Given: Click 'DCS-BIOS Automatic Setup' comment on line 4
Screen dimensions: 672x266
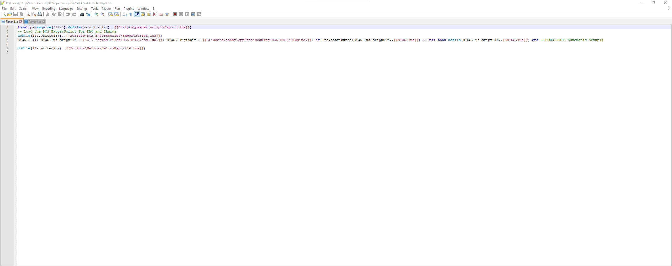Looking at the screenshot, I should [574, 40].
